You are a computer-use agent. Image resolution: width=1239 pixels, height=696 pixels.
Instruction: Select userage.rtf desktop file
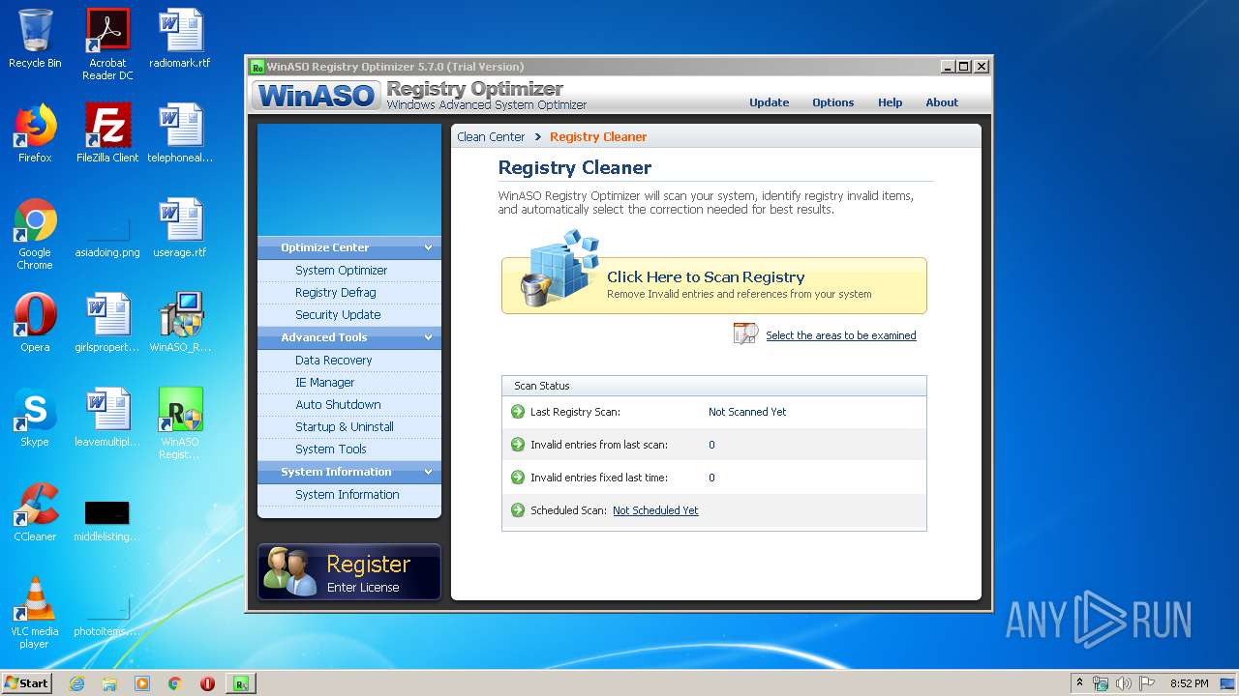(x=180, y=228)
